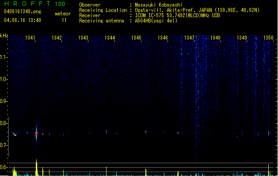Click the 1343 time marker
The height and width of the screenshot is (176, 278).
coord(83,38)
